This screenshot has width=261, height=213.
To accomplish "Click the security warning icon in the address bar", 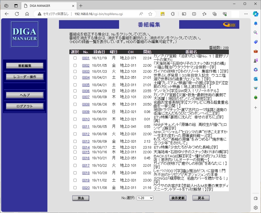I will [x=40, y=14].
